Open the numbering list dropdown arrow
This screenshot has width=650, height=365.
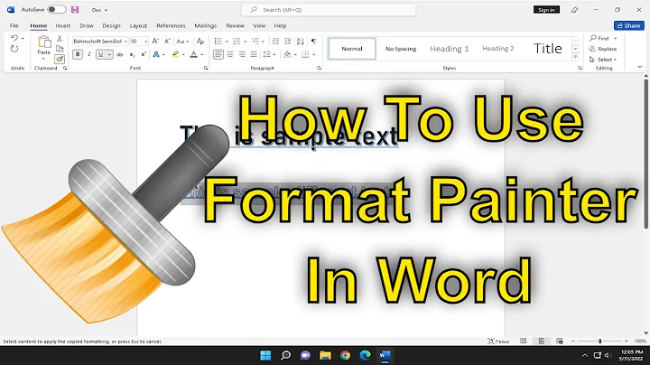click(245, 42)
